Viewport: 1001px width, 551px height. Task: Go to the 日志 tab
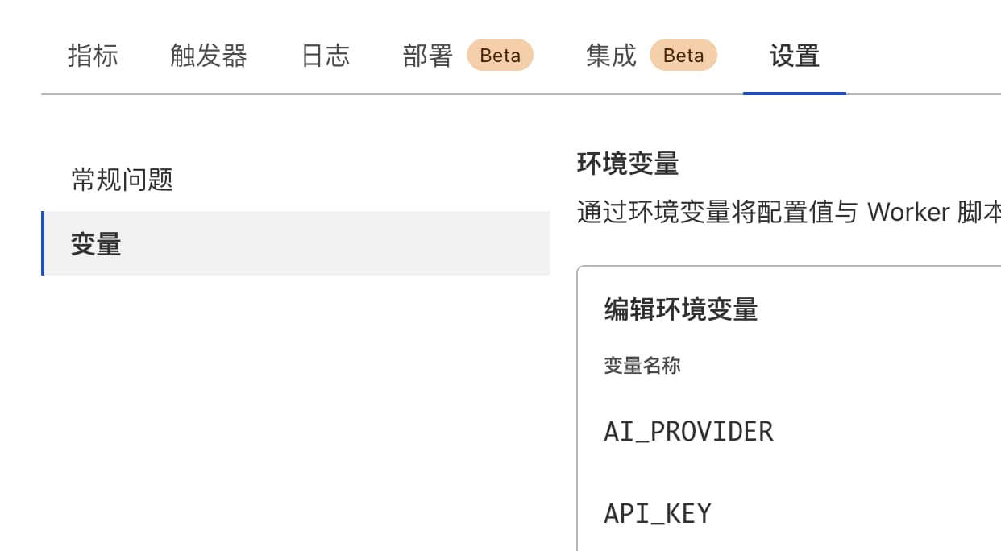click(326, 56)
